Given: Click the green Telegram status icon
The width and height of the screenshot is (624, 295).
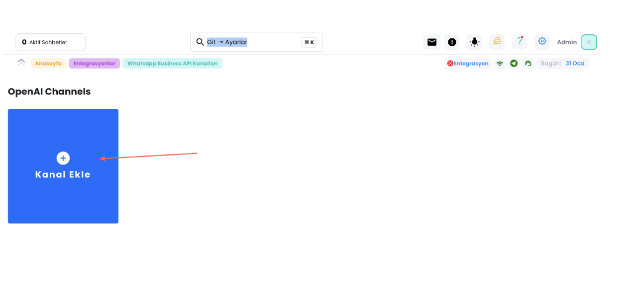Looking at the screenshot, I should [514, 64].
